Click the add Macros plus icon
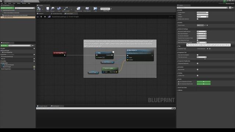Image resolution: width=235 pixels, height=132 pixels. [34, 59]
